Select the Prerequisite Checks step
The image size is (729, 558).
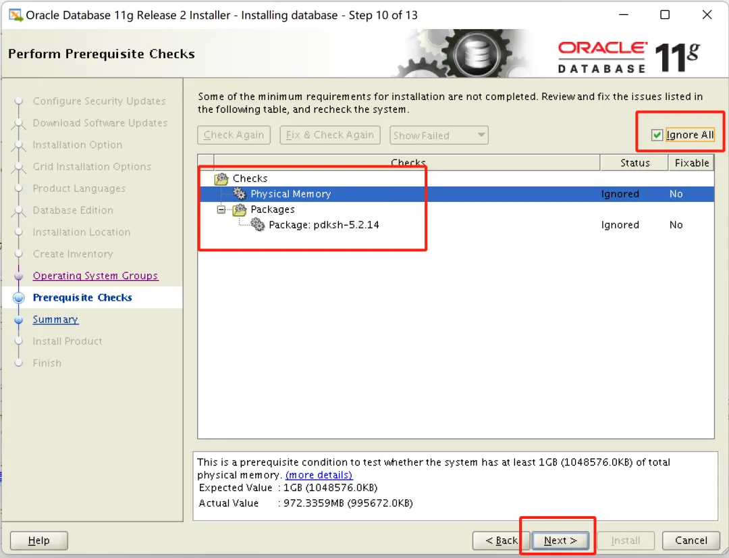82,297
